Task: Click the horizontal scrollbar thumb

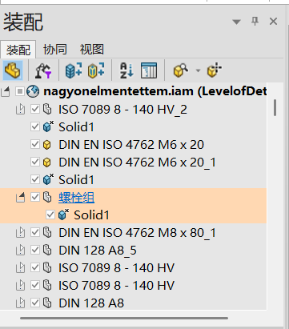Action: [x=124, y=318]
